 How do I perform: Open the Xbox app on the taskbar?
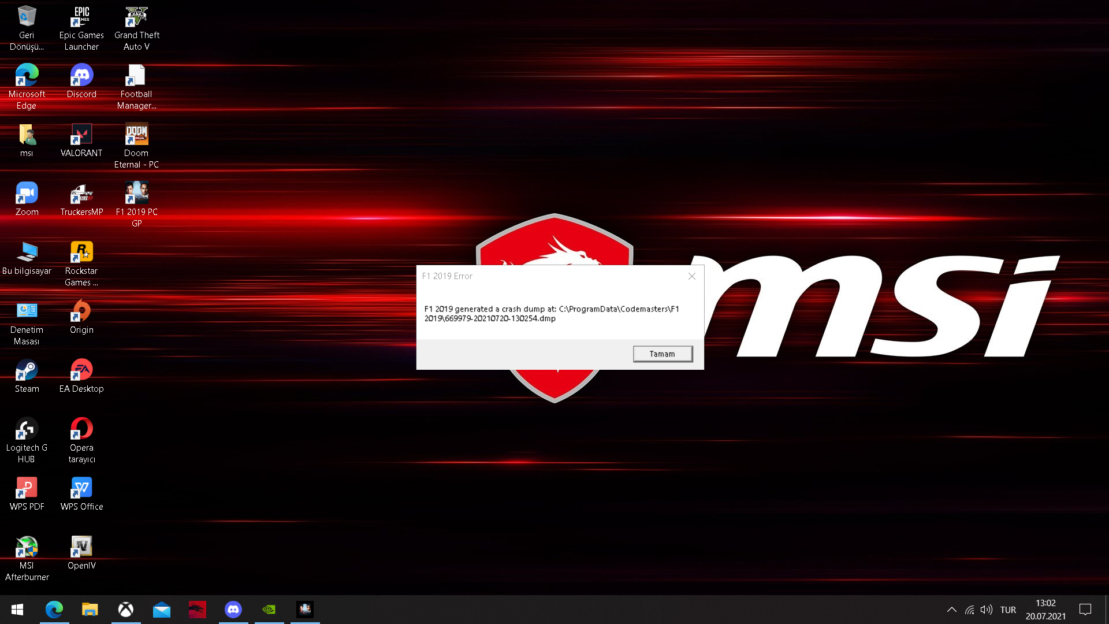point(126,610)
